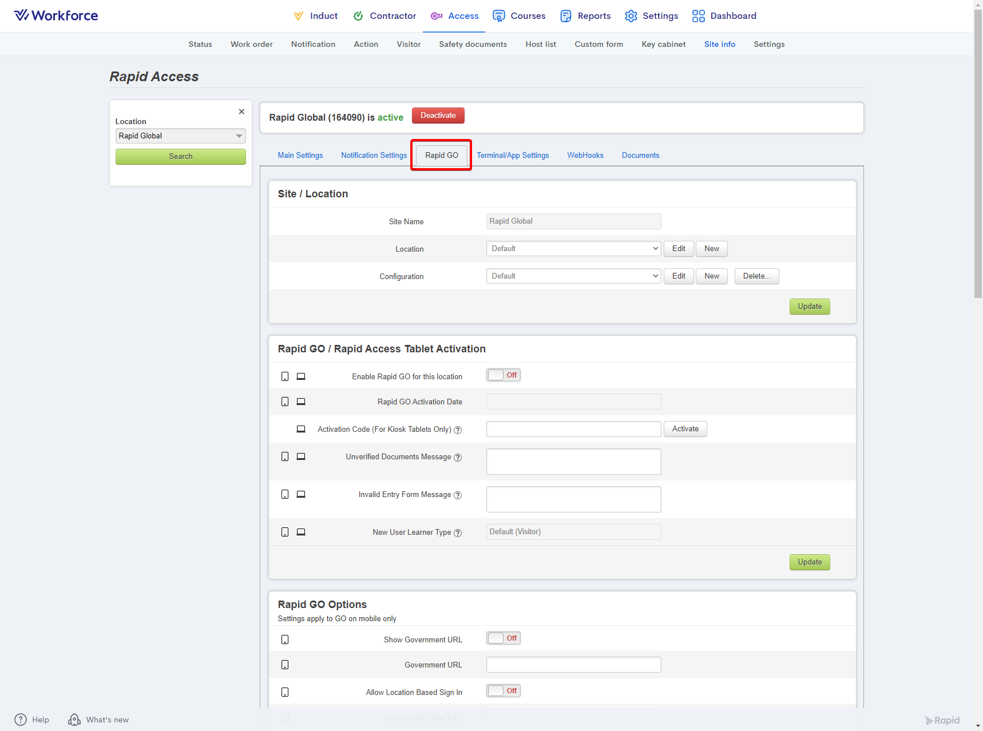Viewport: 983px width, 731px height.
Task: Click mobile icon in Allow Location Based Sign In row
Action: (285, 692)
